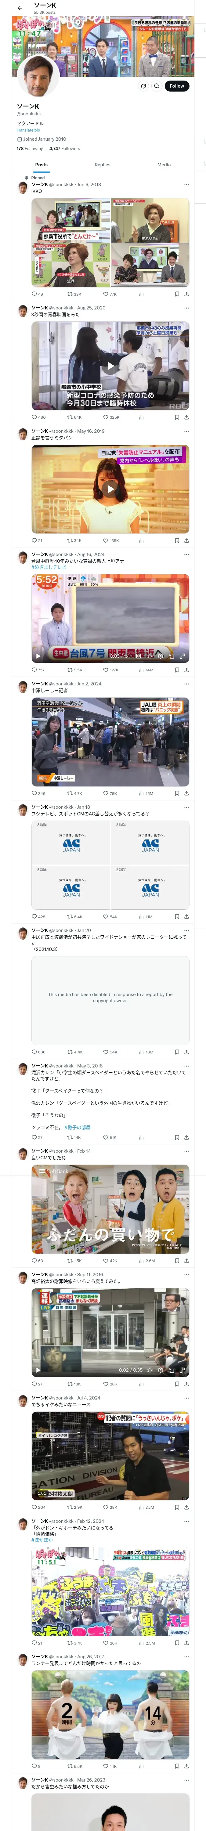Expand options for the Jan 20 post

186,930
